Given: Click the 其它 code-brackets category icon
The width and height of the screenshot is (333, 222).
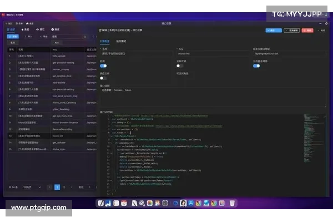Looking at the screenshot, I should click(37, 30).
